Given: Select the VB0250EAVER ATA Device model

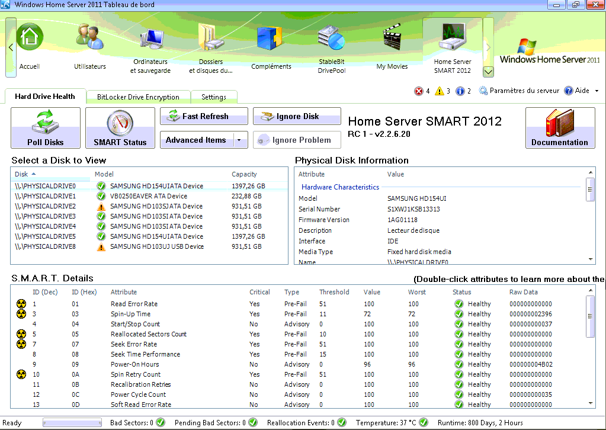Looking at the screenshot, I should (149, 196).
